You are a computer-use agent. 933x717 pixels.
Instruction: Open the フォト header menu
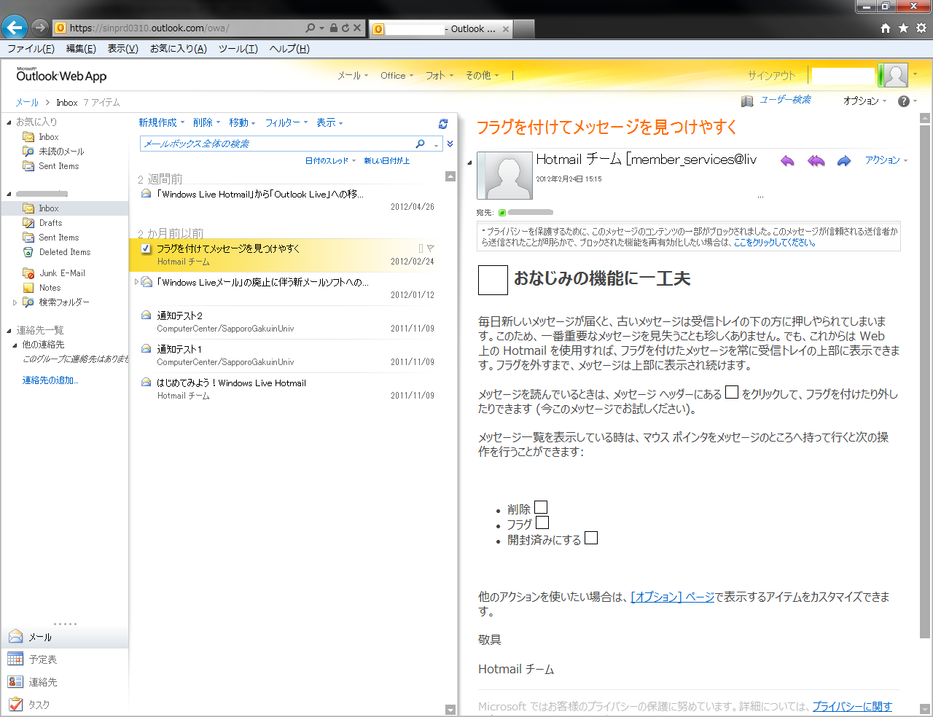click(x=439, y=76)
